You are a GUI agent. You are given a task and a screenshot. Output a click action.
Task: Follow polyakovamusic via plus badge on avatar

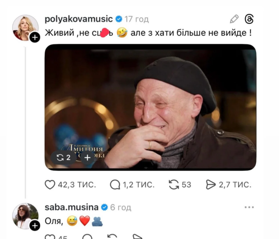coord(35,37)
